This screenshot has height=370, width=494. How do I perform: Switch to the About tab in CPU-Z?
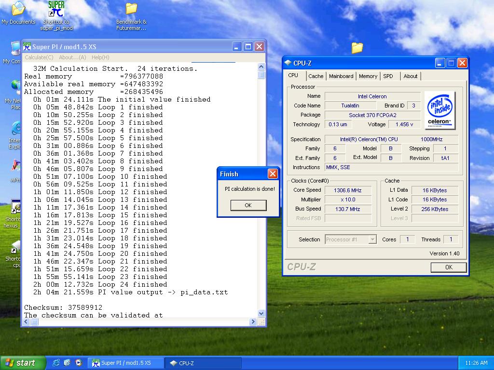[410, 76]
